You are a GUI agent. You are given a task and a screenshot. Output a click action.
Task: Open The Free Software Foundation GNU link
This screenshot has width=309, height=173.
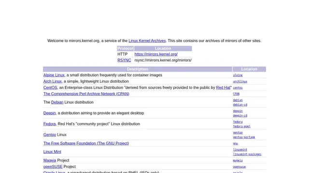click(x=86, y=143)
